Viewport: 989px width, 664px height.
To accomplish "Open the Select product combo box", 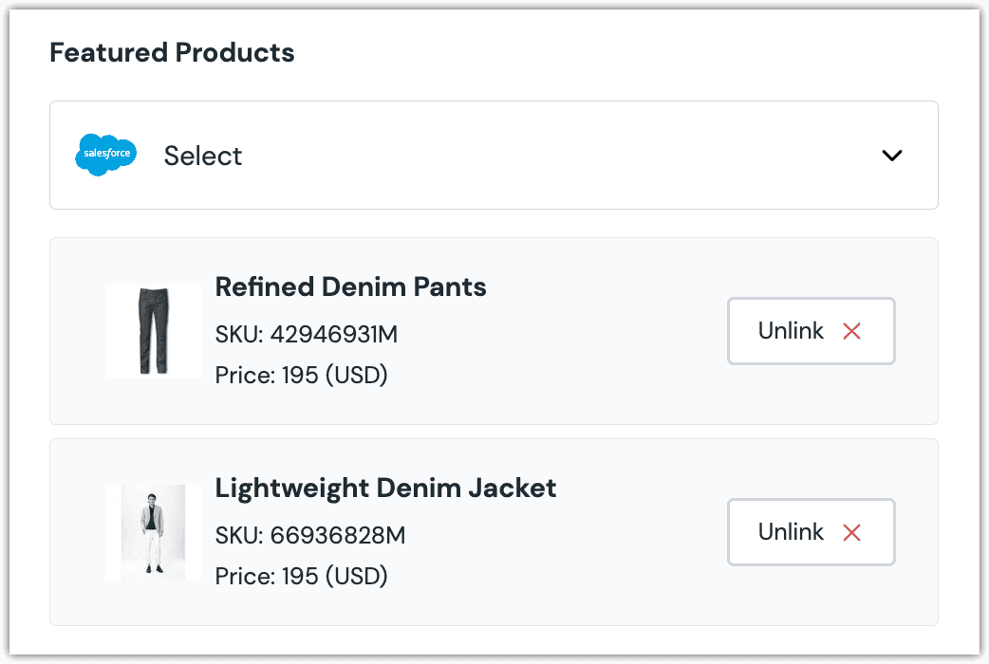I will pos(494,156).
